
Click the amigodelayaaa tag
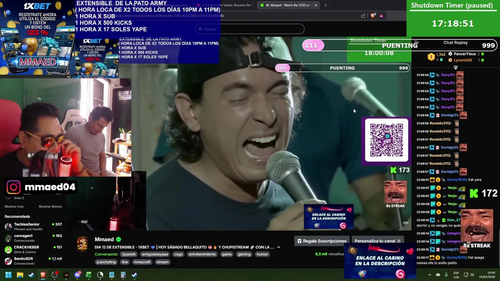pyautogui.click(x=155, y=254)
